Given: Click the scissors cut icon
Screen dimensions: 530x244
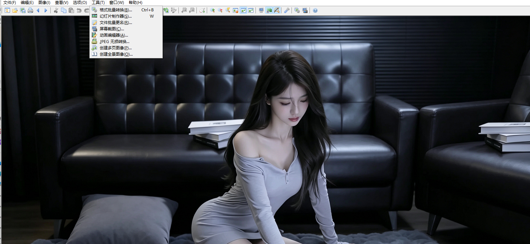Looking at the screenshot, I should [x=56, y=10].
